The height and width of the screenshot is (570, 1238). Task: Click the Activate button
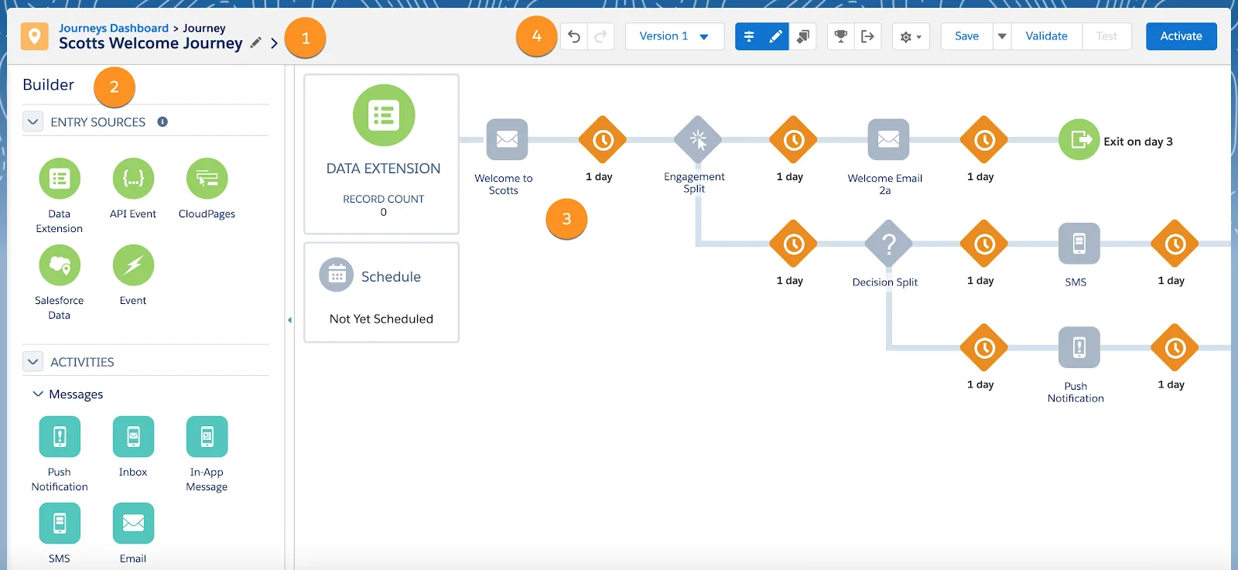(x=1181, y=36)
